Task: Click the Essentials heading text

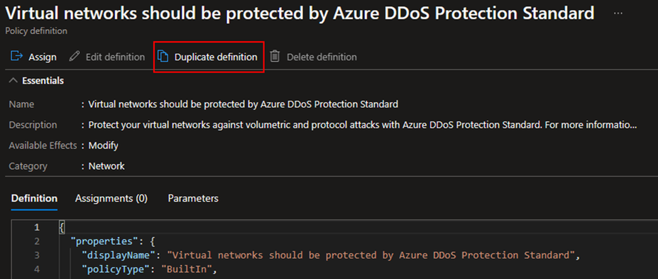Action: click(43, 80)
